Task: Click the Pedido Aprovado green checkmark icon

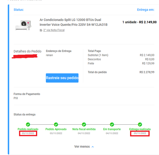Action: 56,124
